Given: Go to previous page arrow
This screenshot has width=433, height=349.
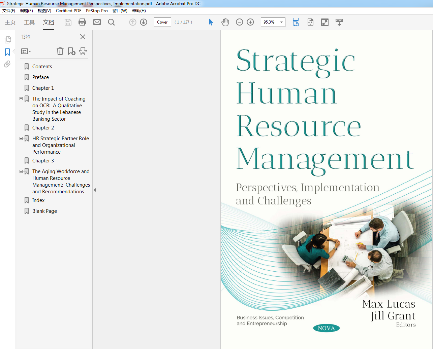Looking at the screenshot, I should coord(133,22).
